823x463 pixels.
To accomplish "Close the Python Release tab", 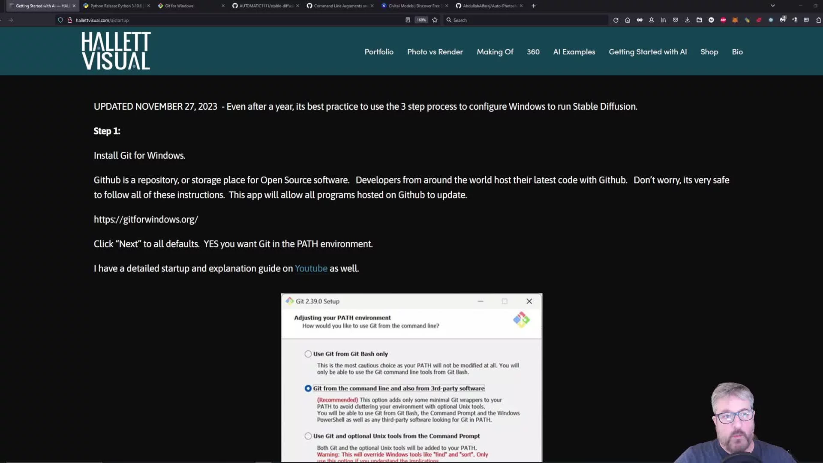I will [x=149, y=6].
